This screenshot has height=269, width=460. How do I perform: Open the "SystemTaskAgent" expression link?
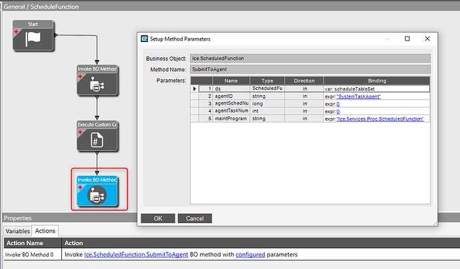(359, 97)
